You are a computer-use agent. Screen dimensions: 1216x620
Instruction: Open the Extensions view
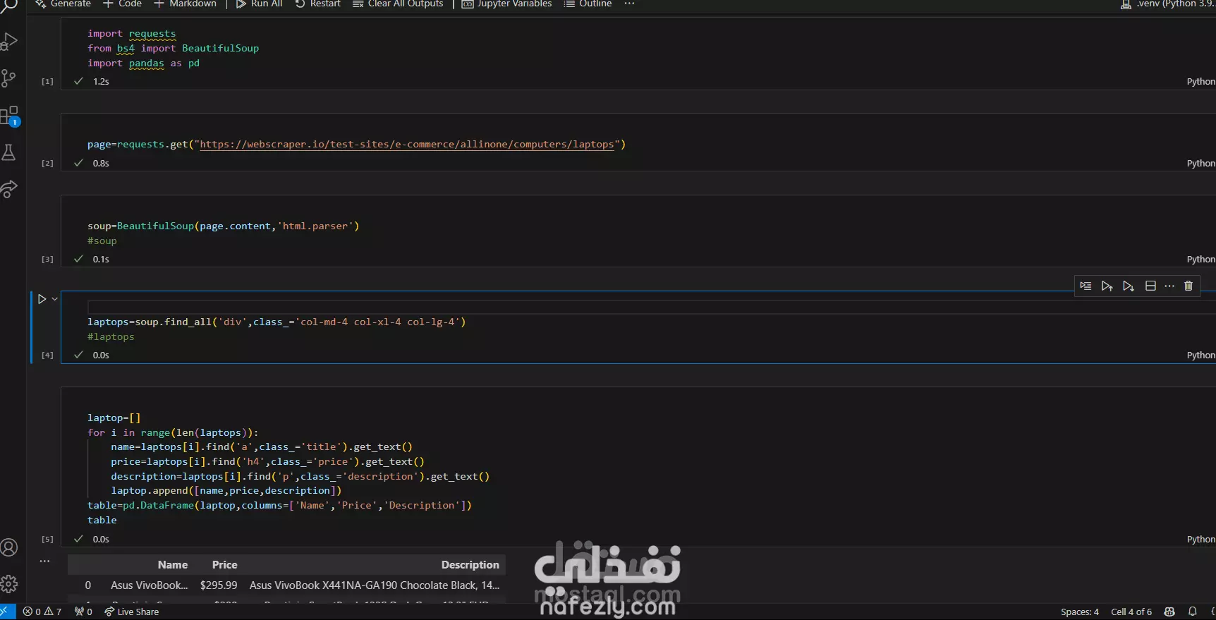point(10,116)
